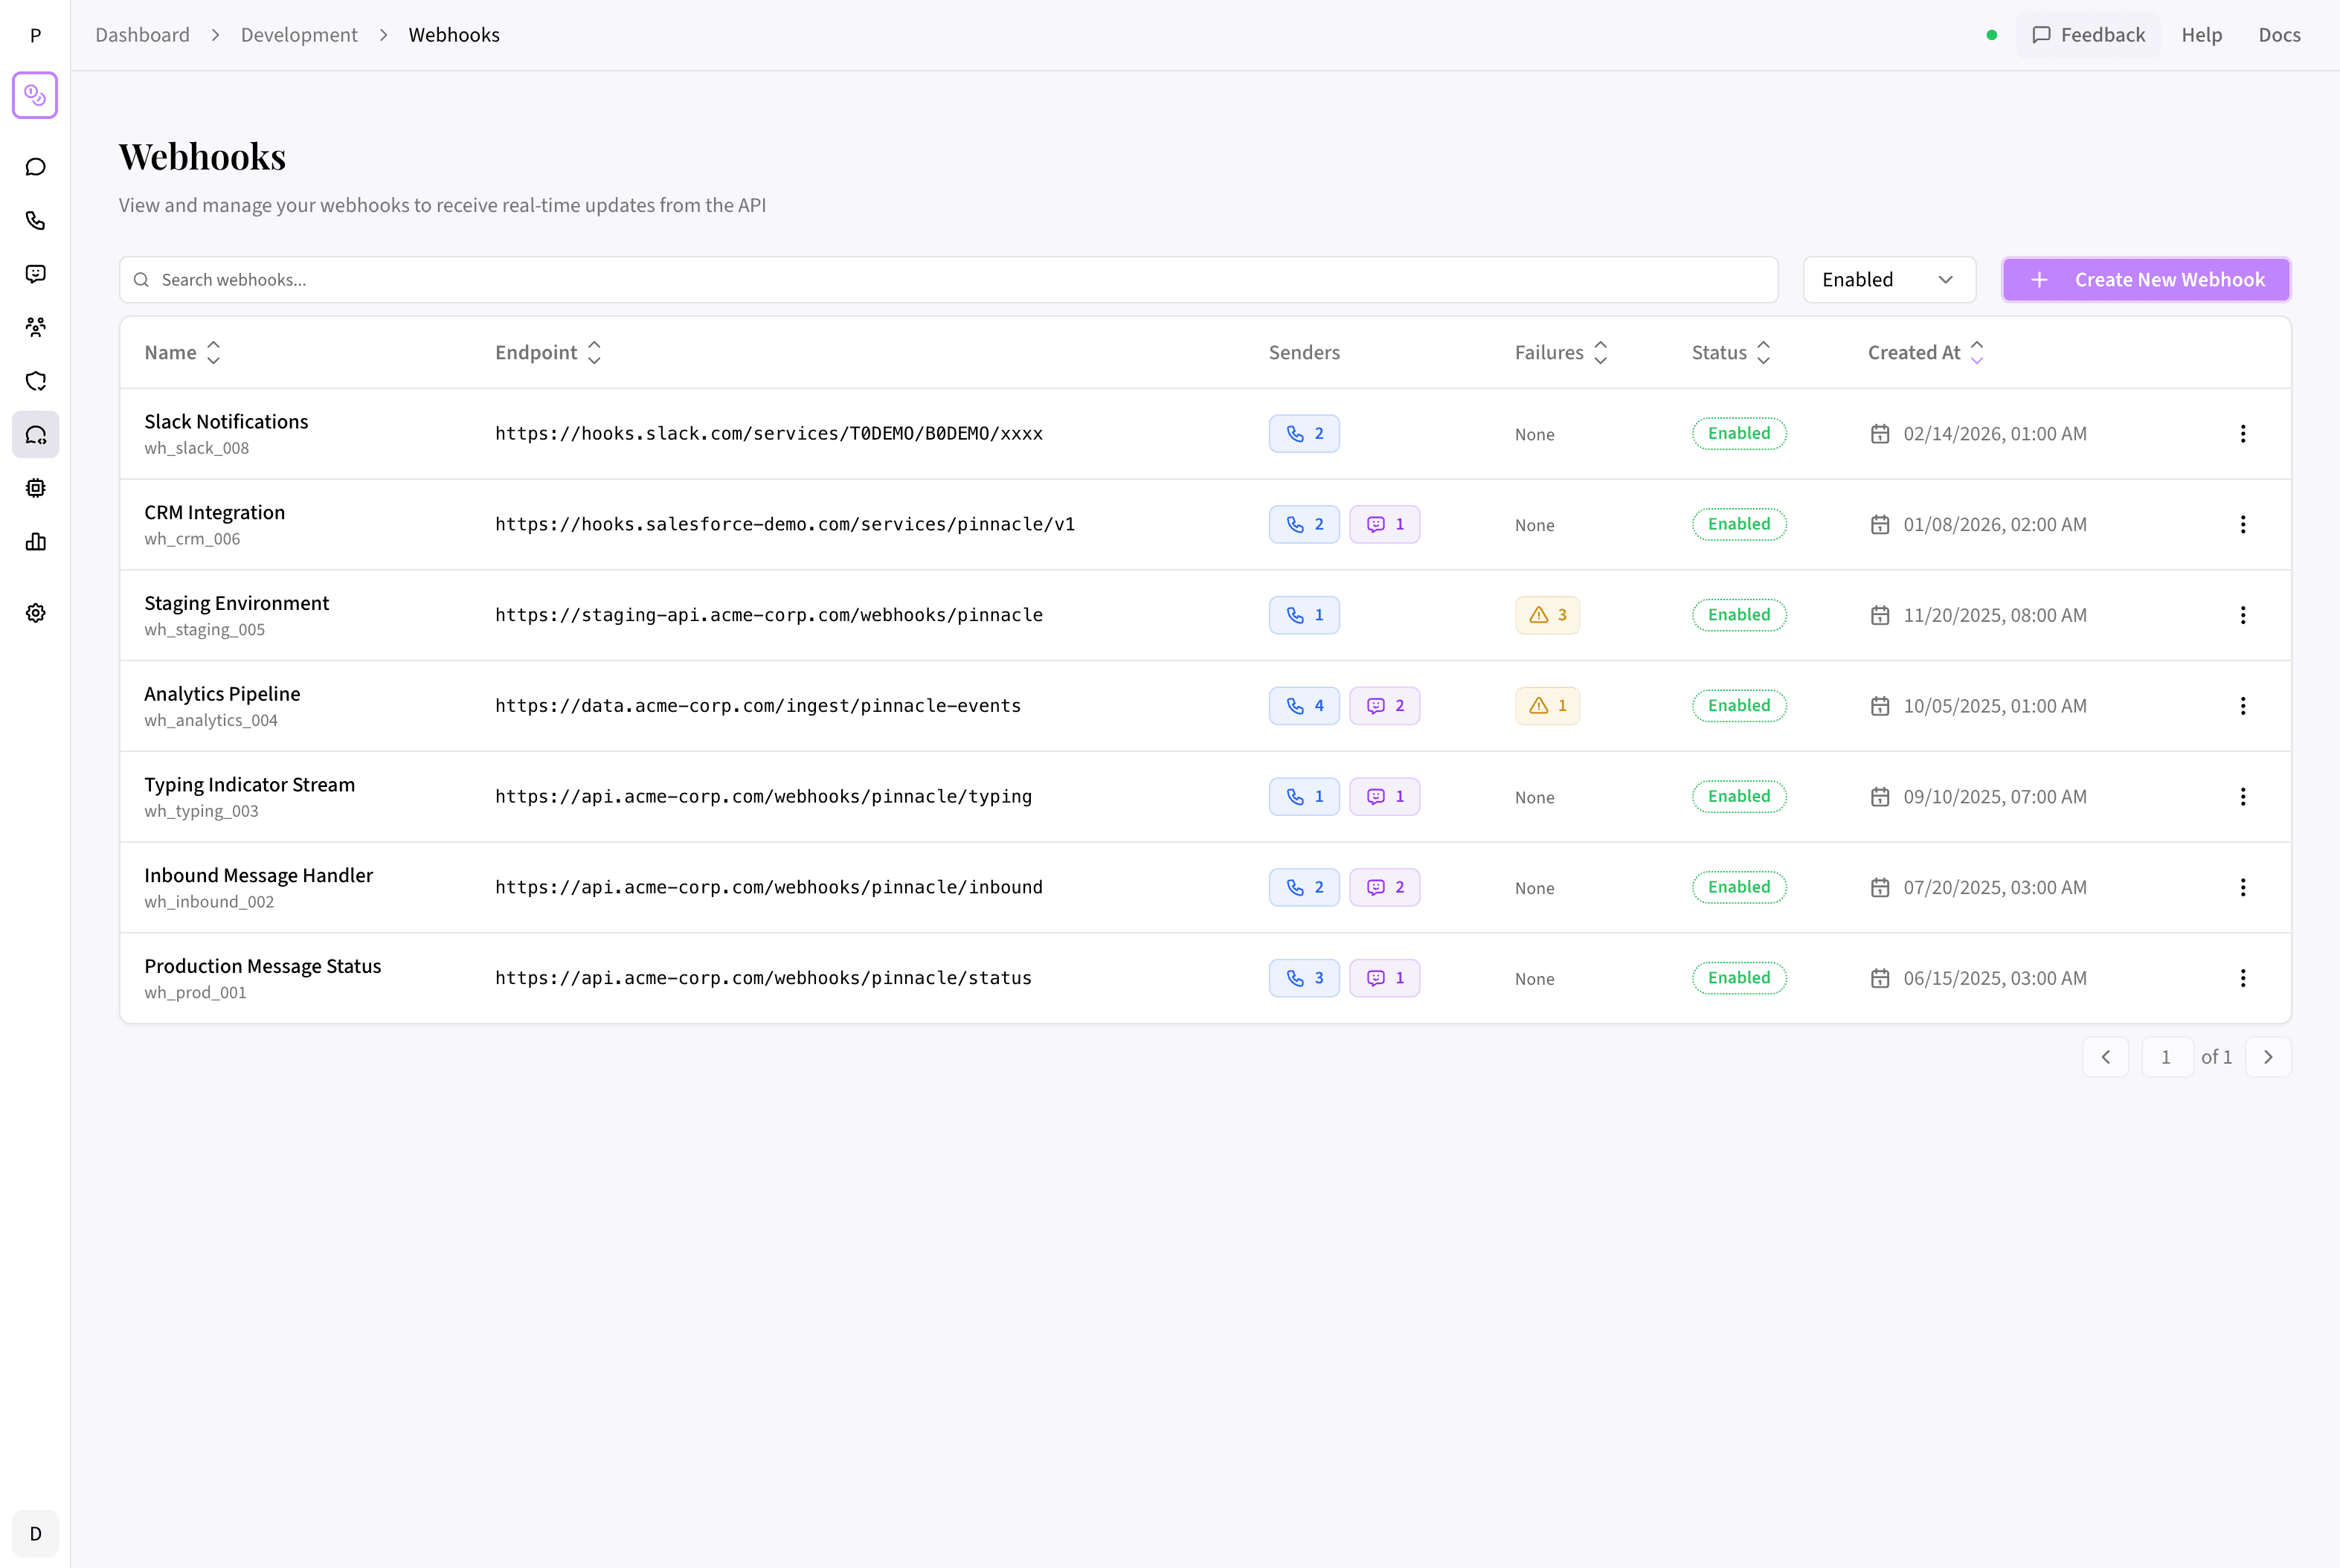The image size is (2340, 1568).
Task: Open the chip/API icon in the sidebar
Action: (35, 488)
